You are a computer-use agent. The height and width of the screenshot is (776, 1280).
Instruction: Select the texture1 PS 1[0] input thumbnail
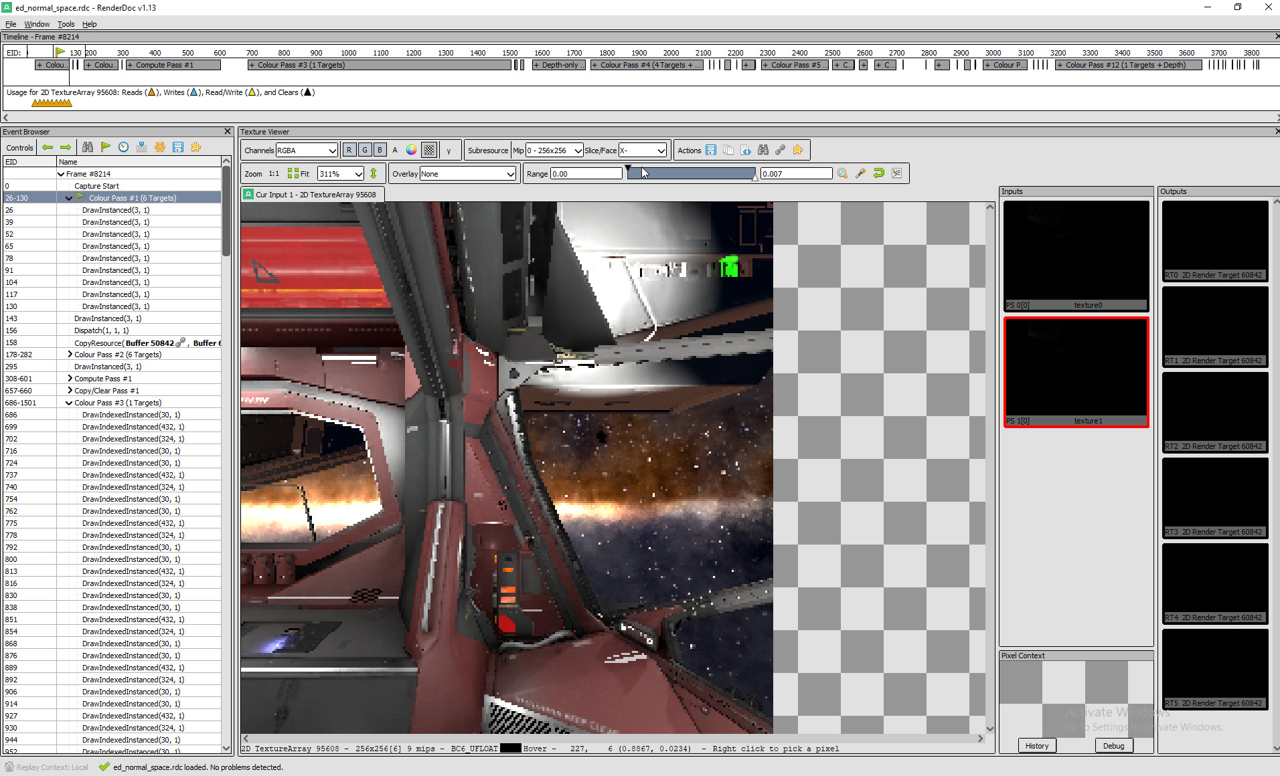1076,372
